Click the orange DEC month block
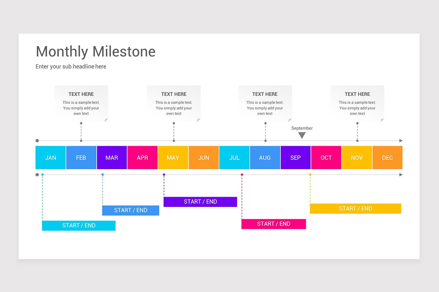 click(x=387, y=158)
